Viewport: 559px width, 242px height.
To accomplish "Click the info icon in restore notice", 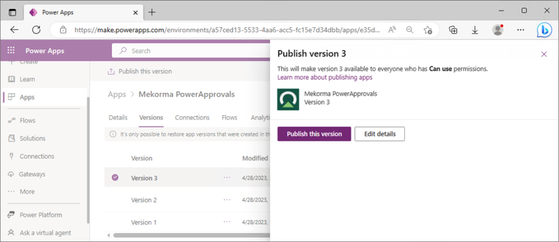I will click(x=113, y=134).
